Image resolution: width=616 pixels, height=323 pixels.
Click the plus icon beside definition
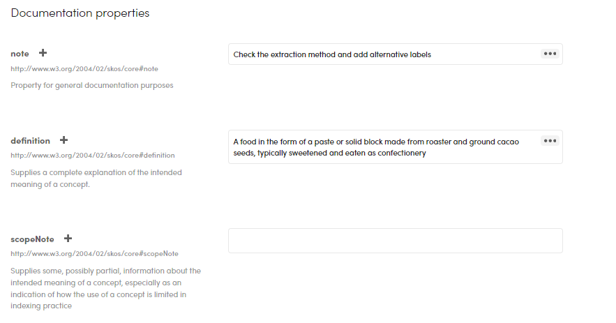coord(64,140)
